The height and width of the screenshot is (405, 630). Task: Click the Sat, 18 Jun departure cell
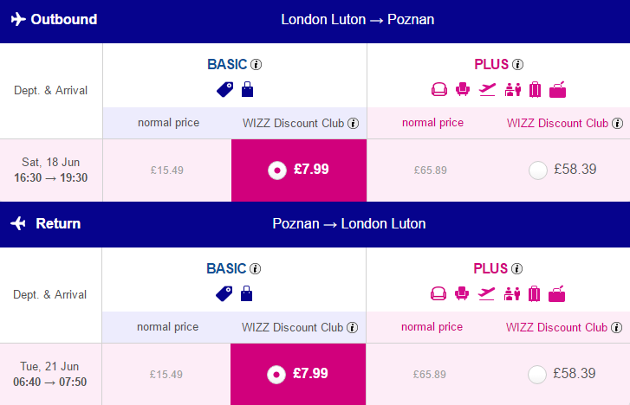click(x=51, y=170)
